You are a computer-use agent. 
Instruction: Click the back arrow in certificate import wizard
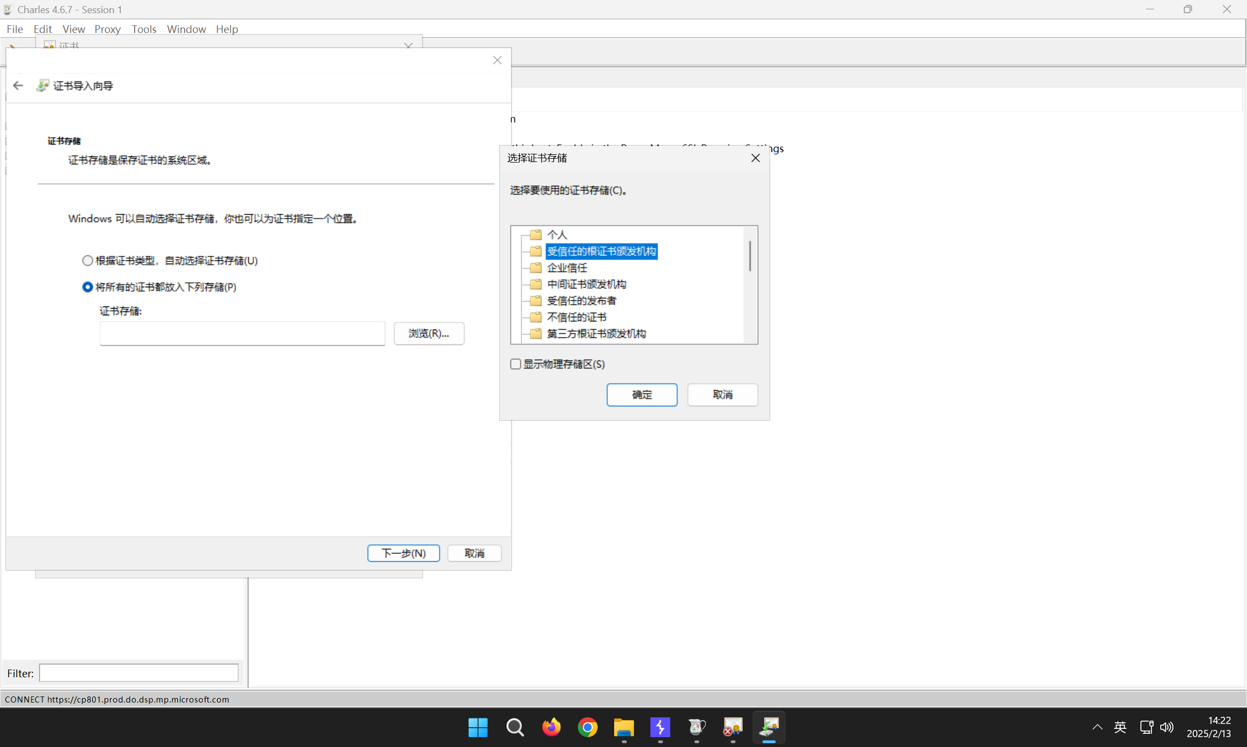[18, 86]
